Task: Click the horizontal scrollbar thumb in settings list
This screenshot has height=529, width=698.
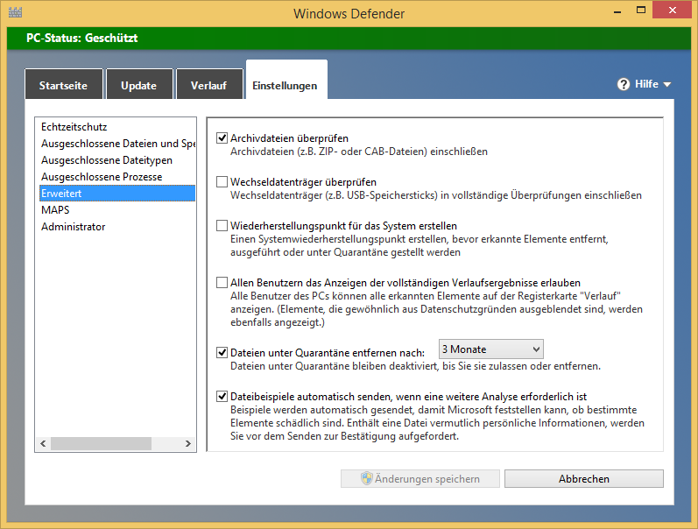Action: [101, 443]
